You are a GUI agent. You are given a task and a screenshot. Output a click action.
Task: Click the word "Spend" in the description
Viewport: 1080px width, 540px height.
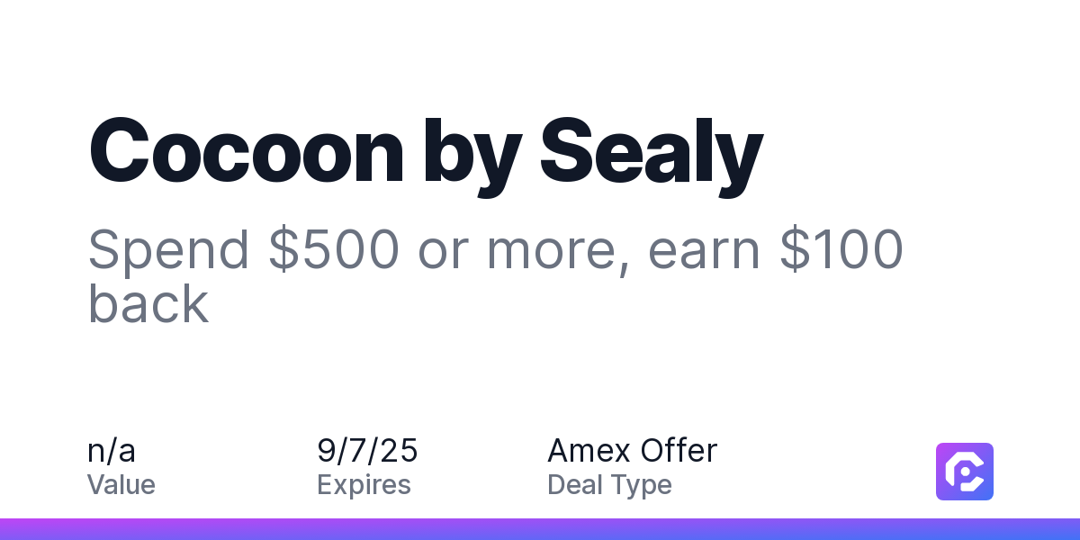[x=168, y=253]
